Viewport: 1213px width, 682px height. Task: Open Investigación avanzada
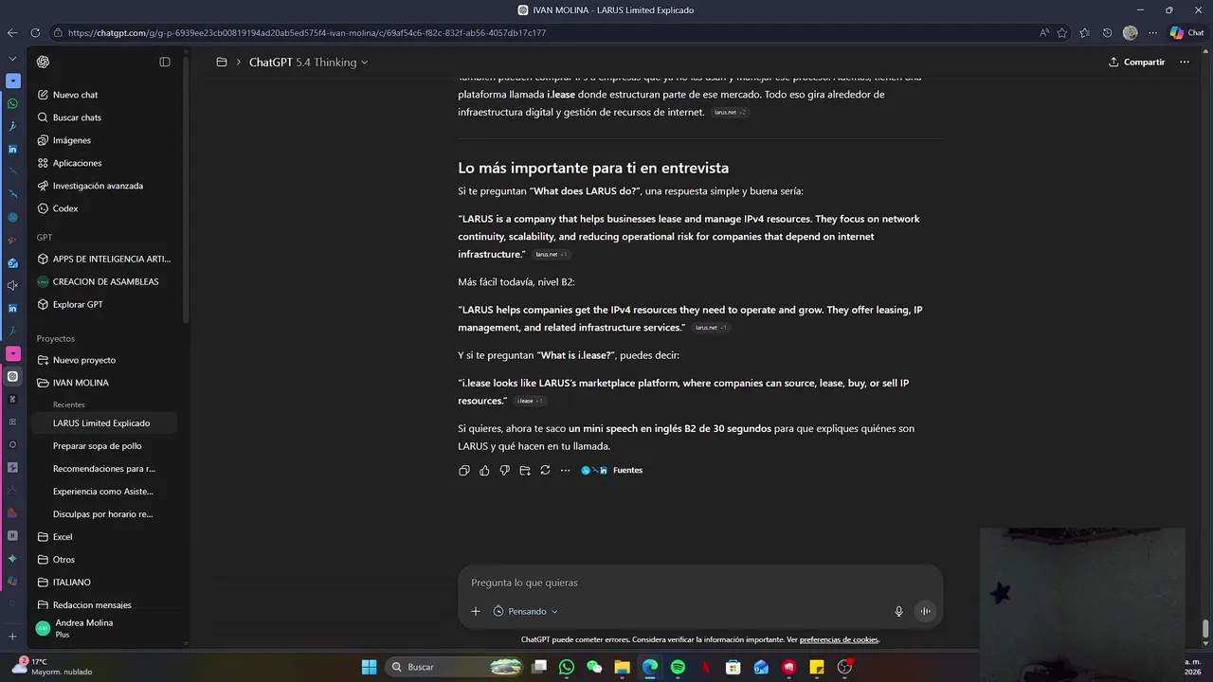pos(106,186)
